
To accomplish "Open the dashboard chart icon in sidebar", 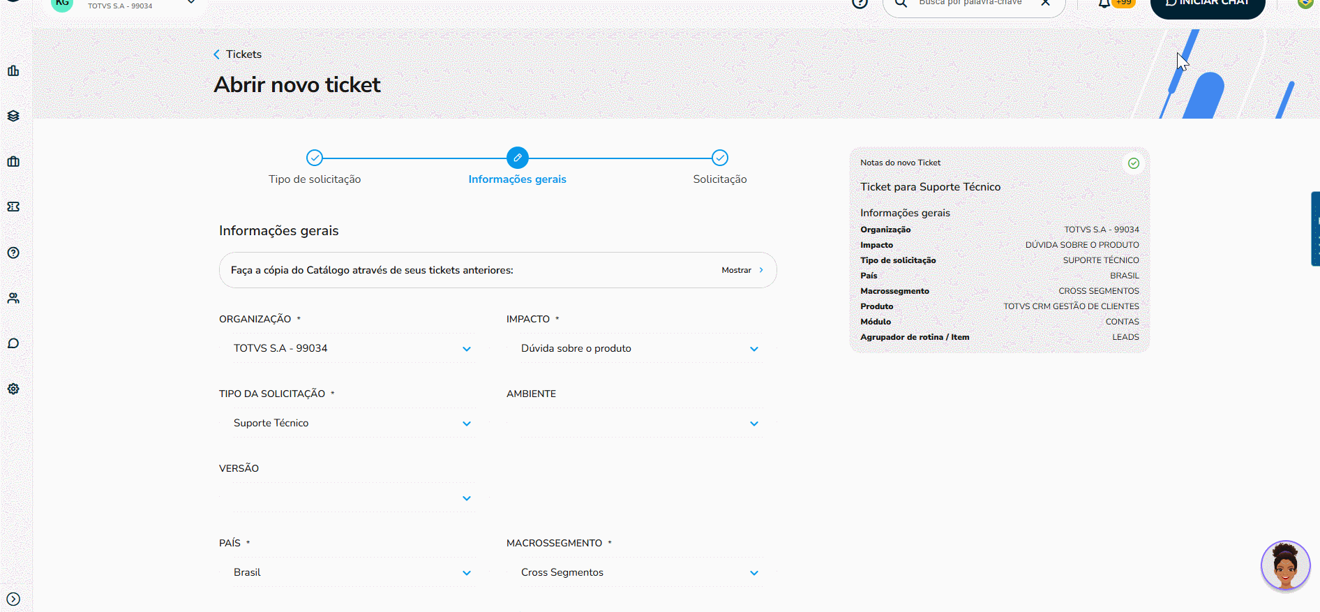I will click(x=13, y=70).
